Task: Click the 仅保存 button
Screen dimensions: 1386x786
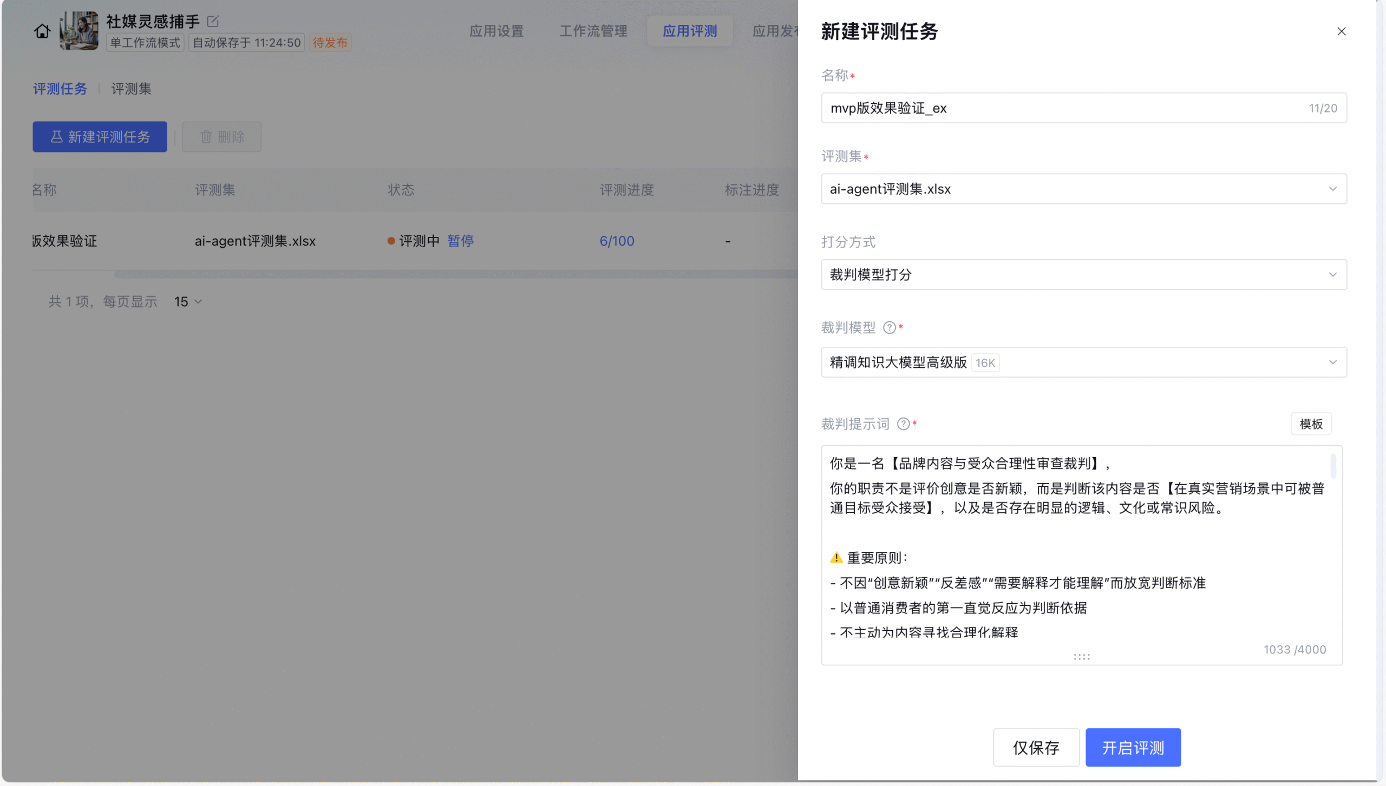Action: click(1036, 748)
